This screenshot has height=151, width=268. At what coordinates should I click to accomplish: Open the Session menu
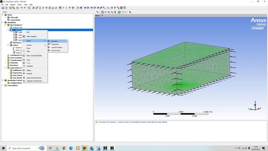pyautogui.click(x=13, y=5)
